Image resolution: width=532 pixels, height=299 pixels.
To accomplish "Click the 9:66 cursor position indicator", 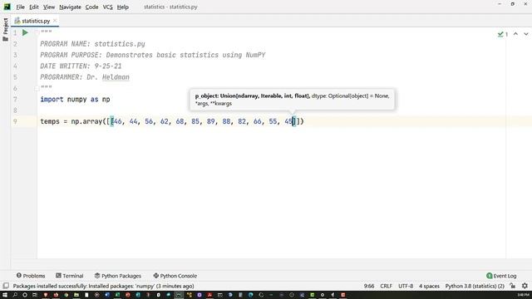I will 369,286.
